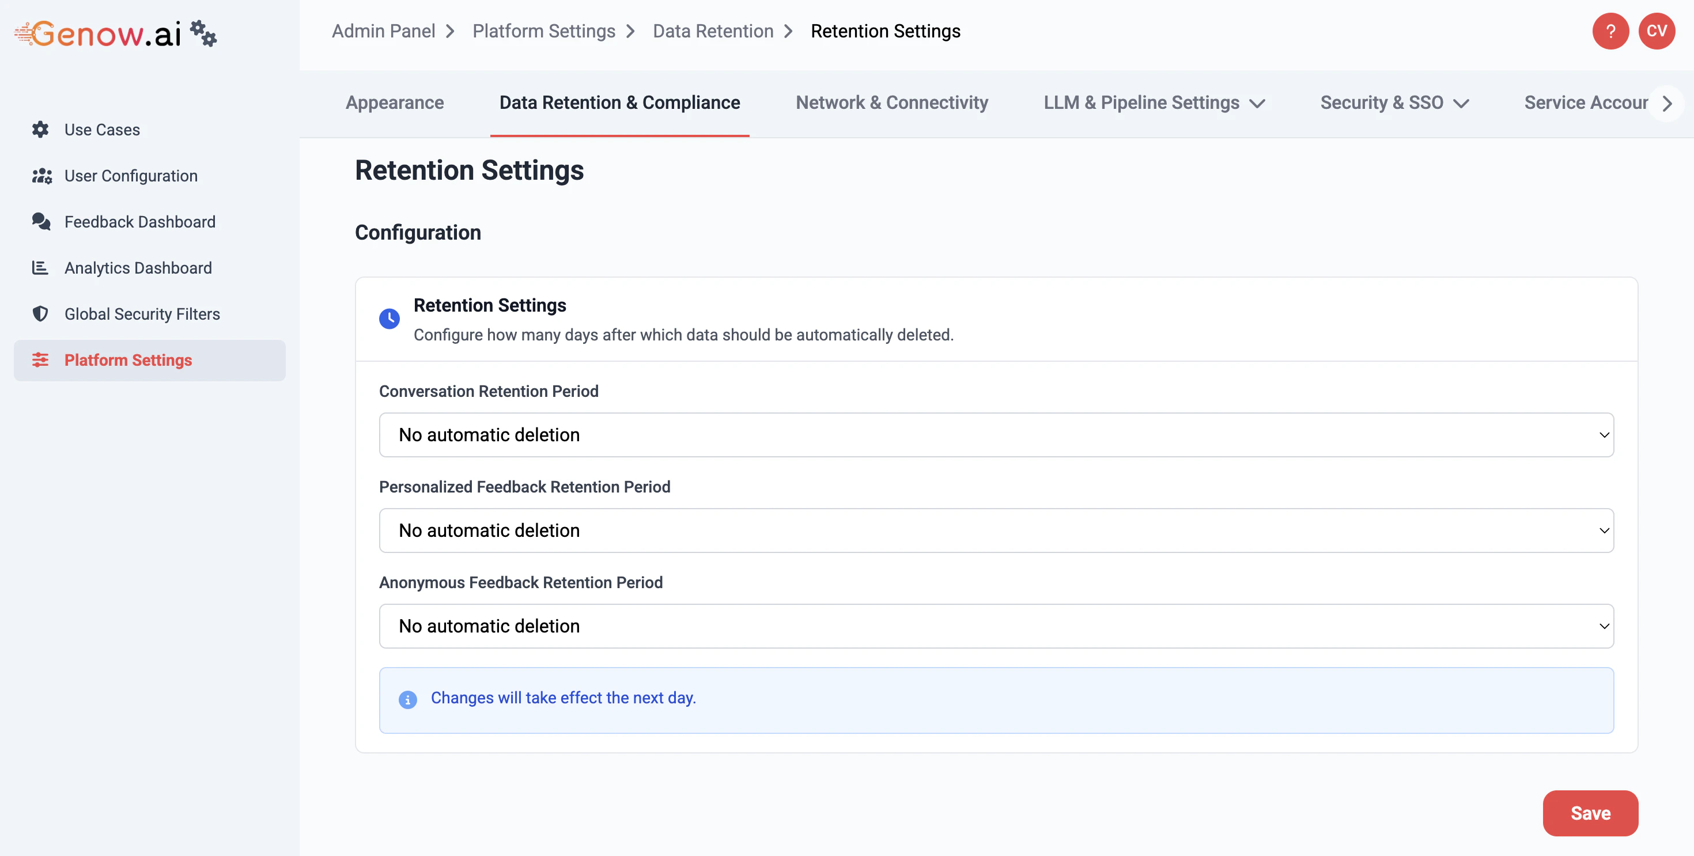Open the Security & SSO tab

[1382, 103]
